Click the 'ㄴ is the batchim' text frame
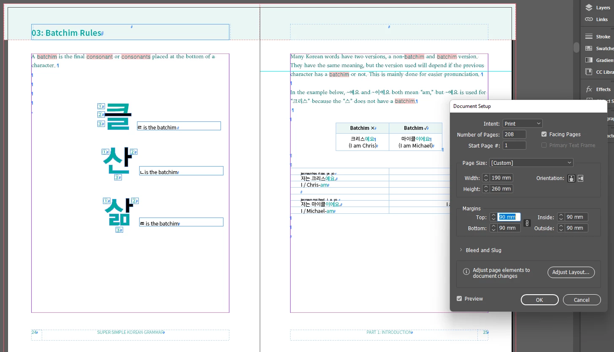Viewport: 614px width, 352px height. [x=181, y=171]
